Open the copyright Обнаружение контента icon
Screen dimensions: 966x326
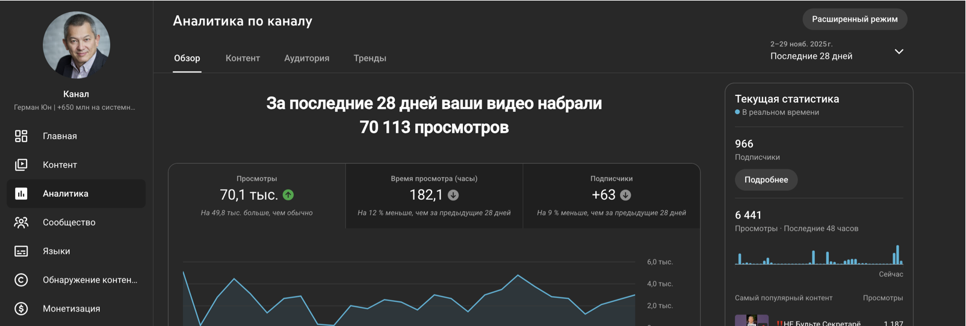pyautogui.click(x=21, y=280)
